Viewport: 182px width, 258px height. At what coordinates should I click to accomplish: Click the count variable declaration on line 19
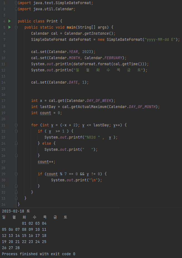coord(46,113)
